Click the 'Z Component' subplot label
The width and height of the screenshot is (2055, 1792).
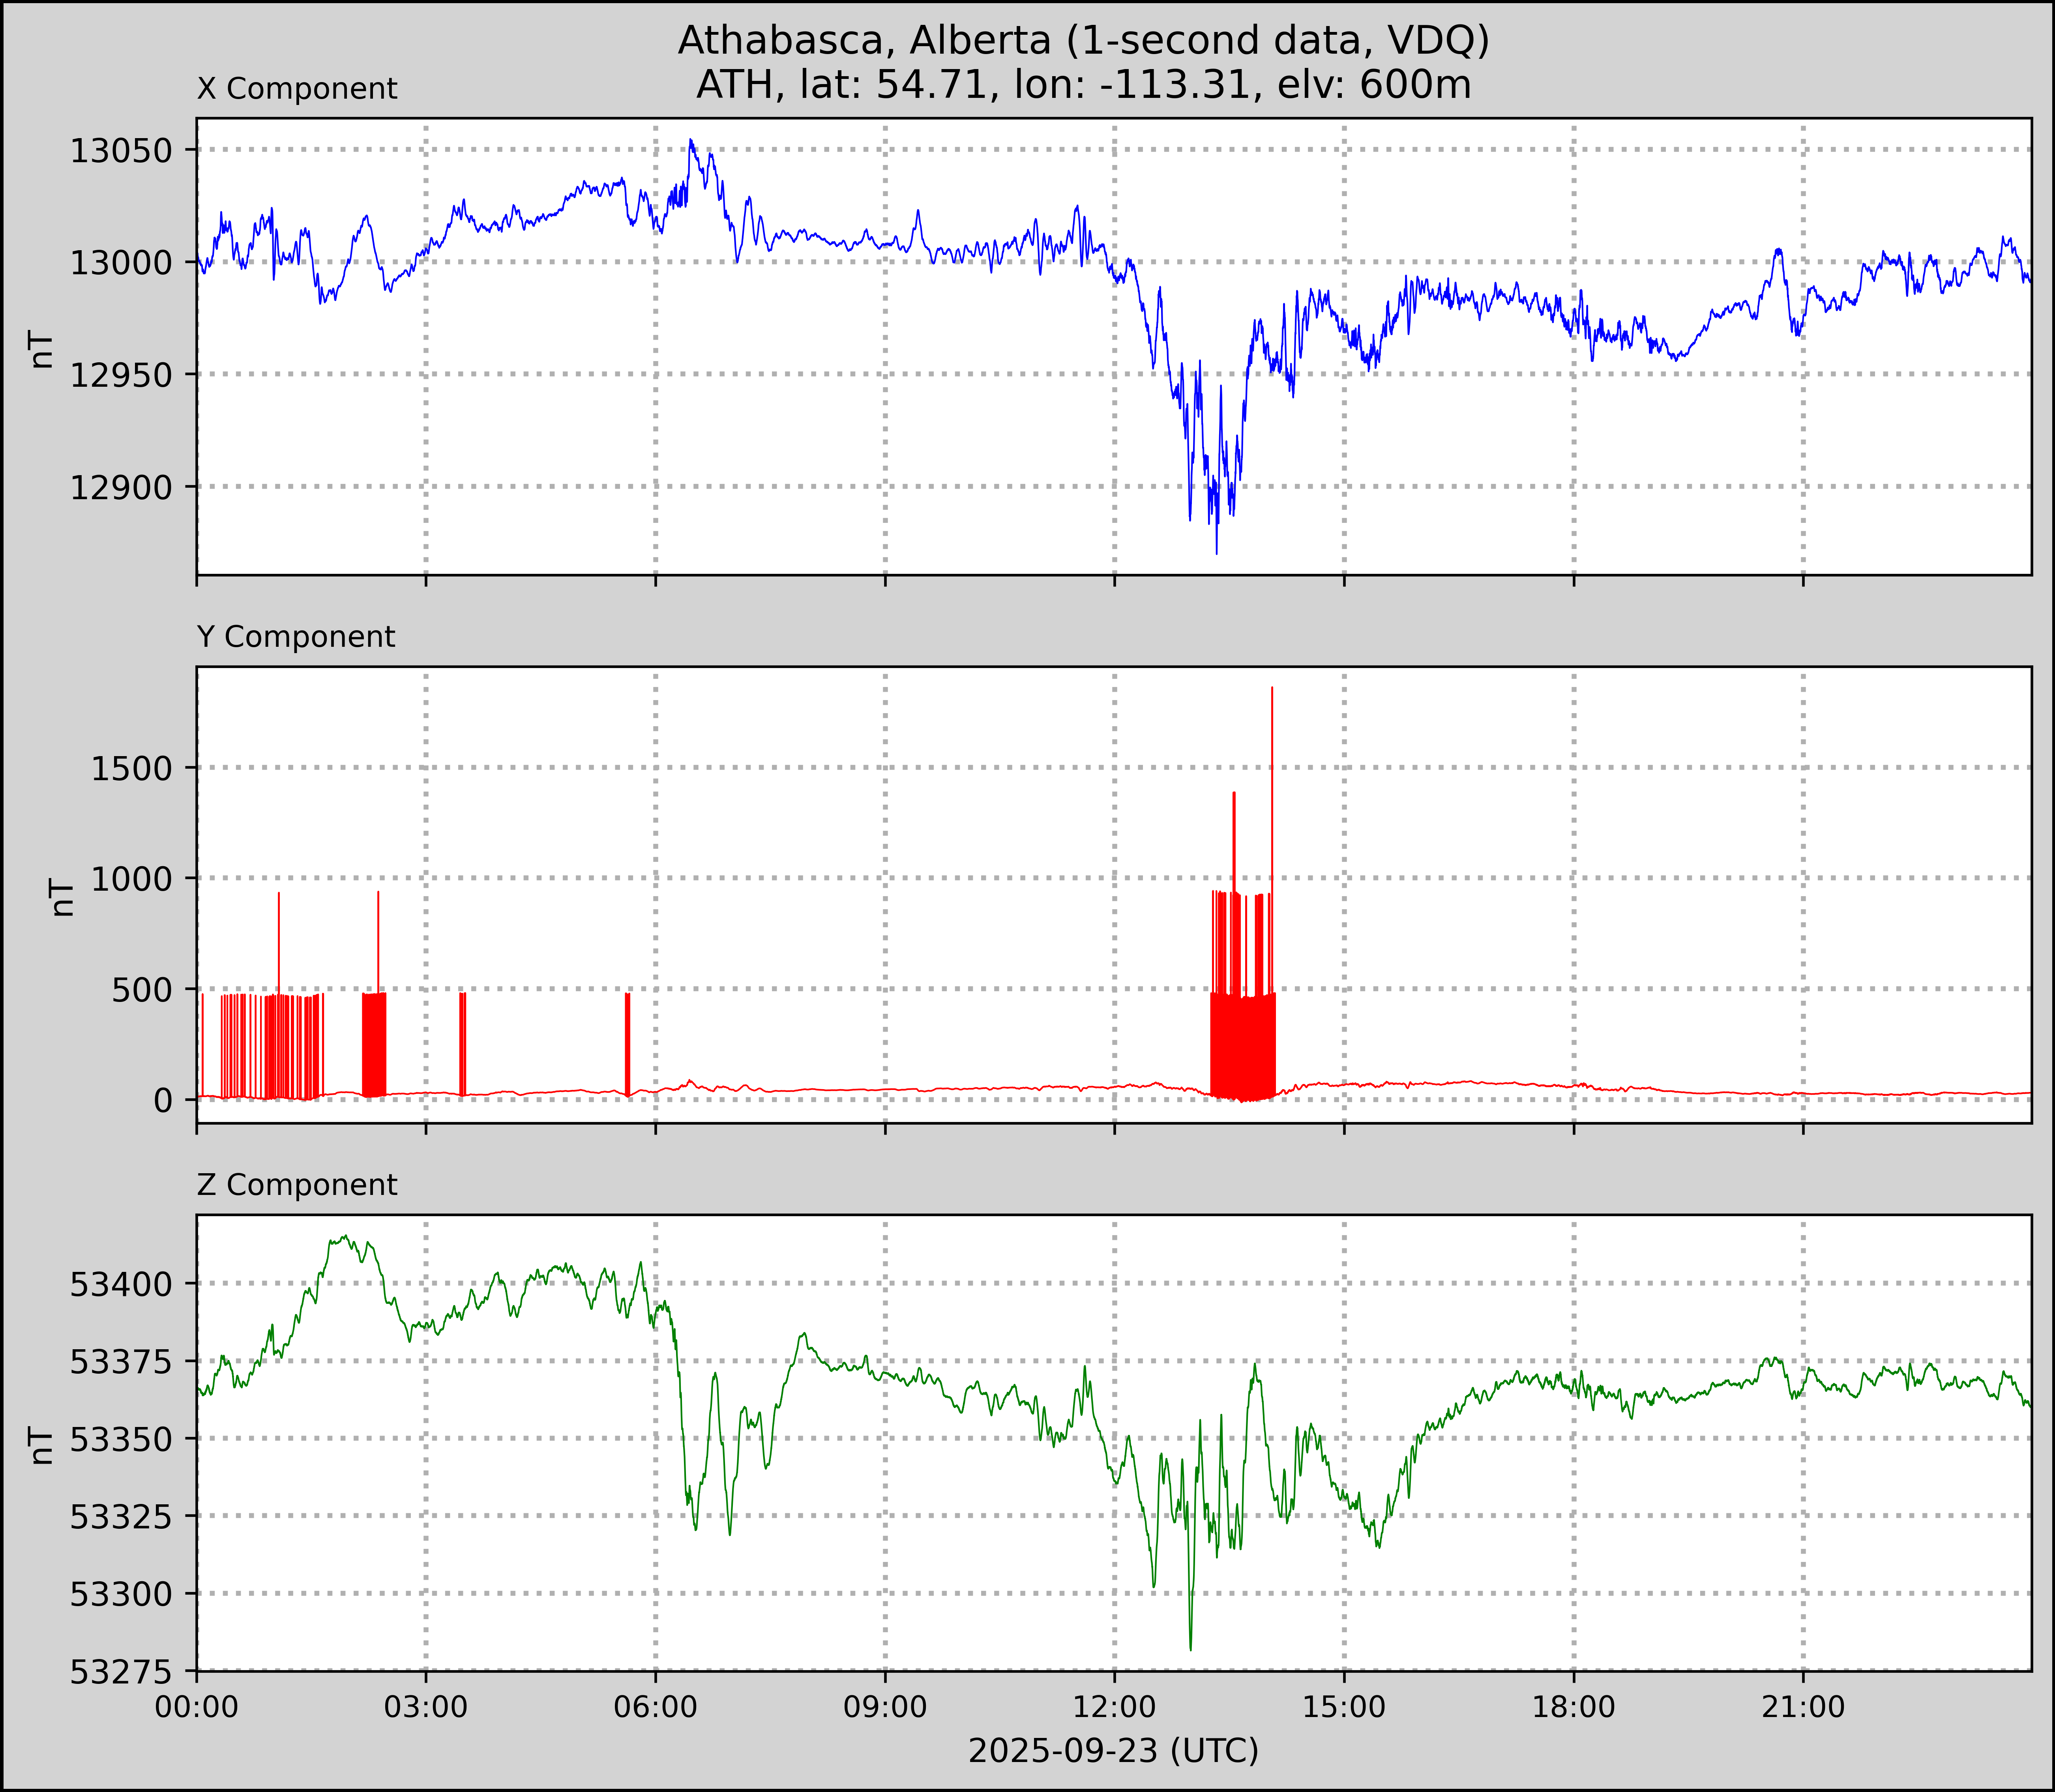click(297, 1185)
